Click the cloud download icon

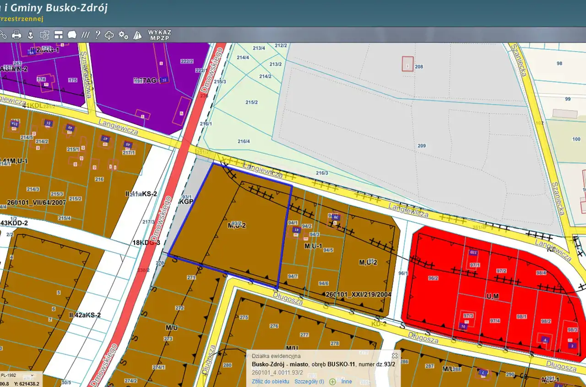[110, 35]
